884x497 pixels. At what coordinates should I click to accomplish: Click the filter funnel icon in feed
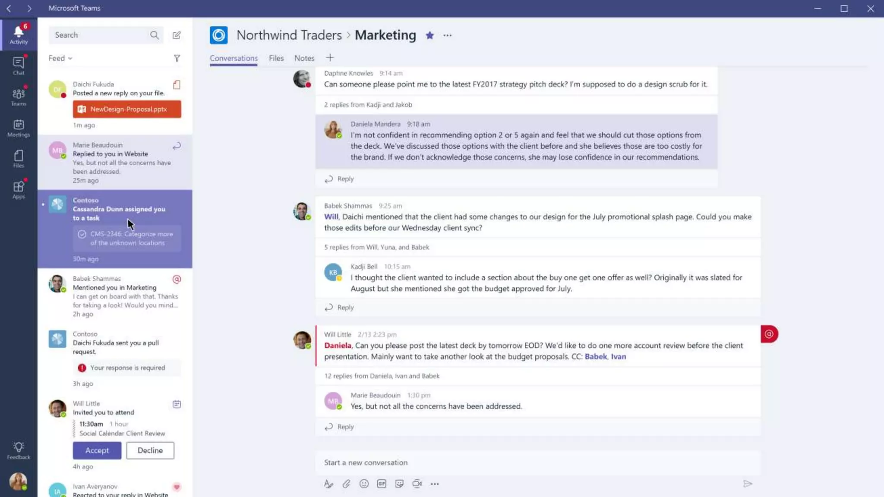tap(177, 58)
